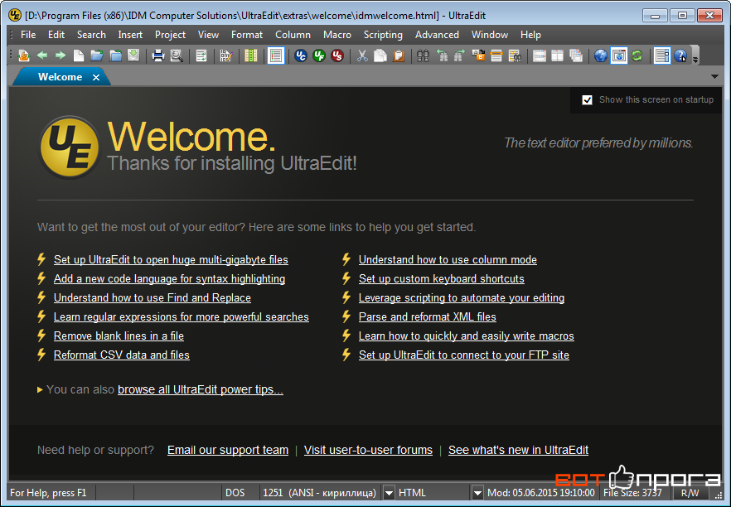
Task: Click the word wrap toolbar icon
Action: [201, 56]
